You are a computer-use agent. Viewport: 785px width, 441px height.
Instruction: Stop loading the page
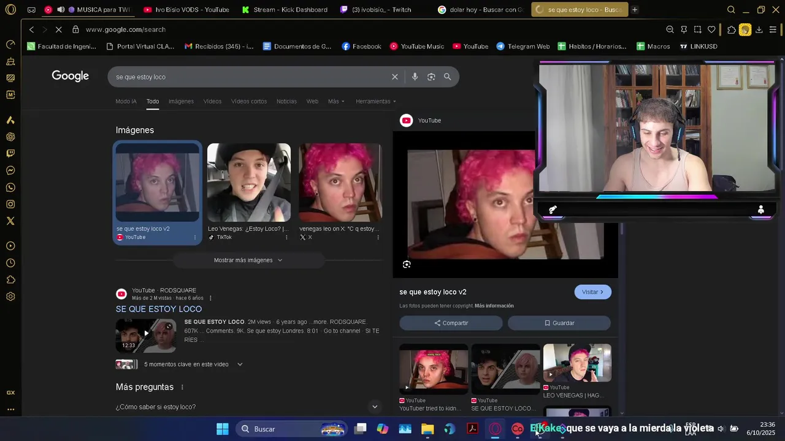(x=58, y=29)
